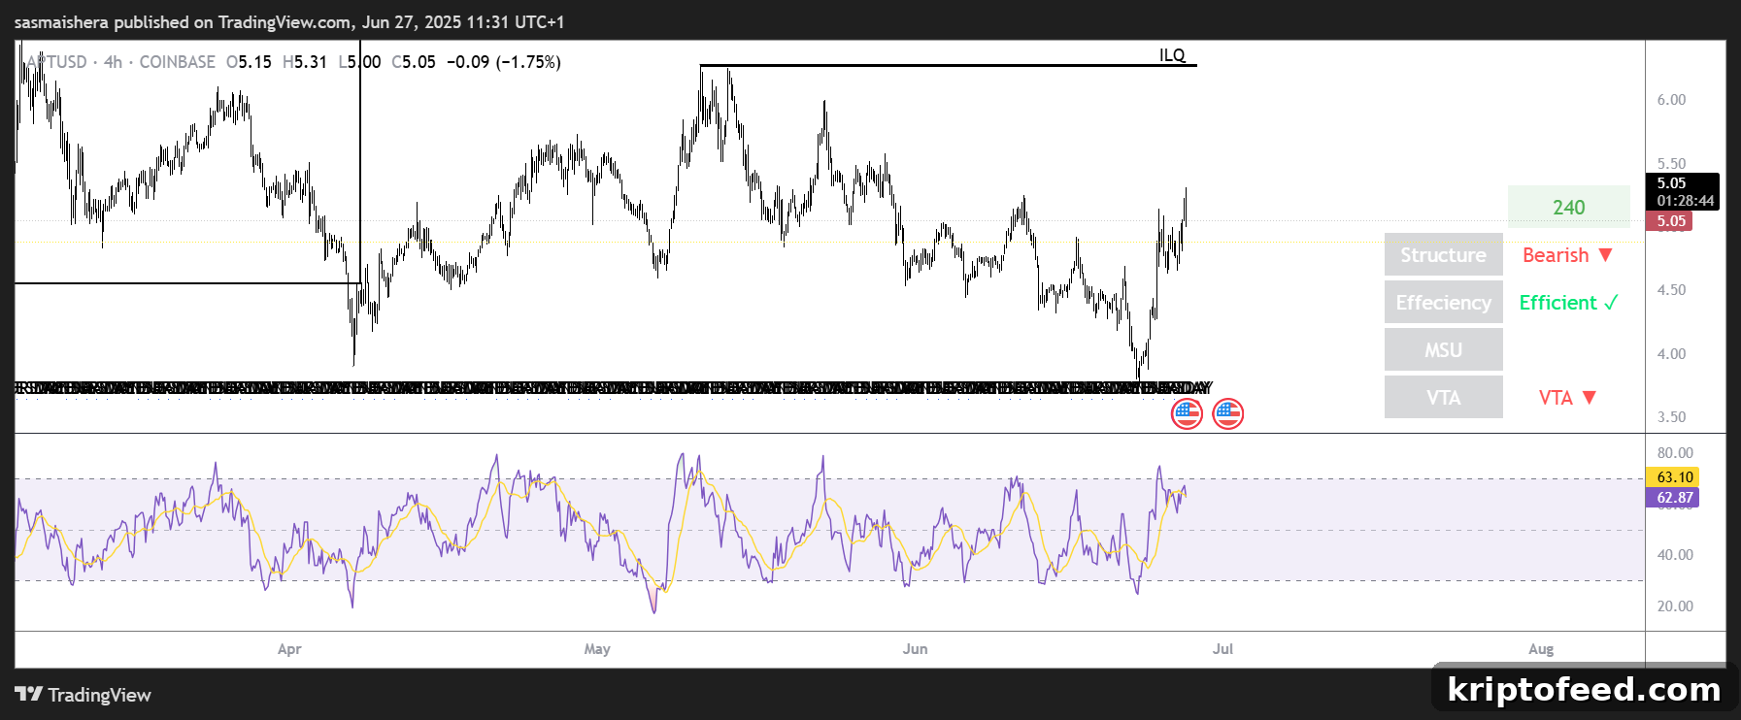This screenshot has height=720, width=1741.
Task: Click the Jul label on the time axis
Action: pos(1222,649)
